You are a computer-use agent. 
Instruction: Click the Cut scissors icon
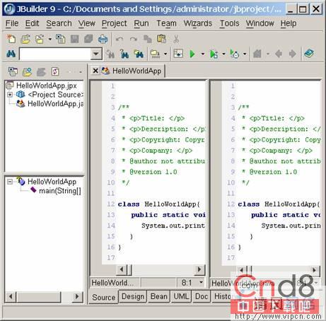pos(176,39)
